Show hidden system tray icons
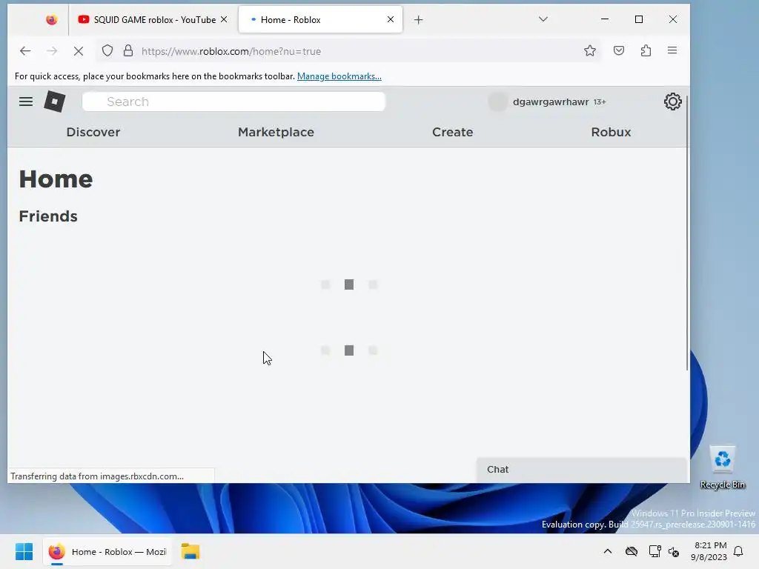Screen dimensions: 759x569 [608, 551]
